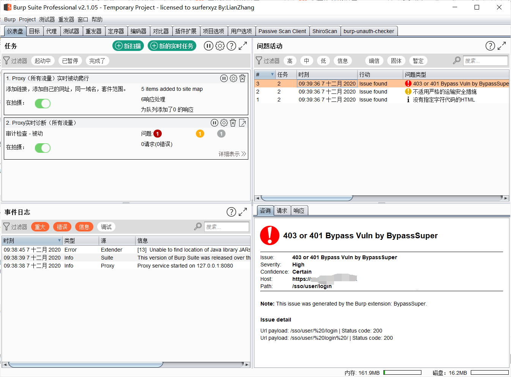Expand task 2 details via 详细表示
The image size is (511, 377).
point(232,154)
